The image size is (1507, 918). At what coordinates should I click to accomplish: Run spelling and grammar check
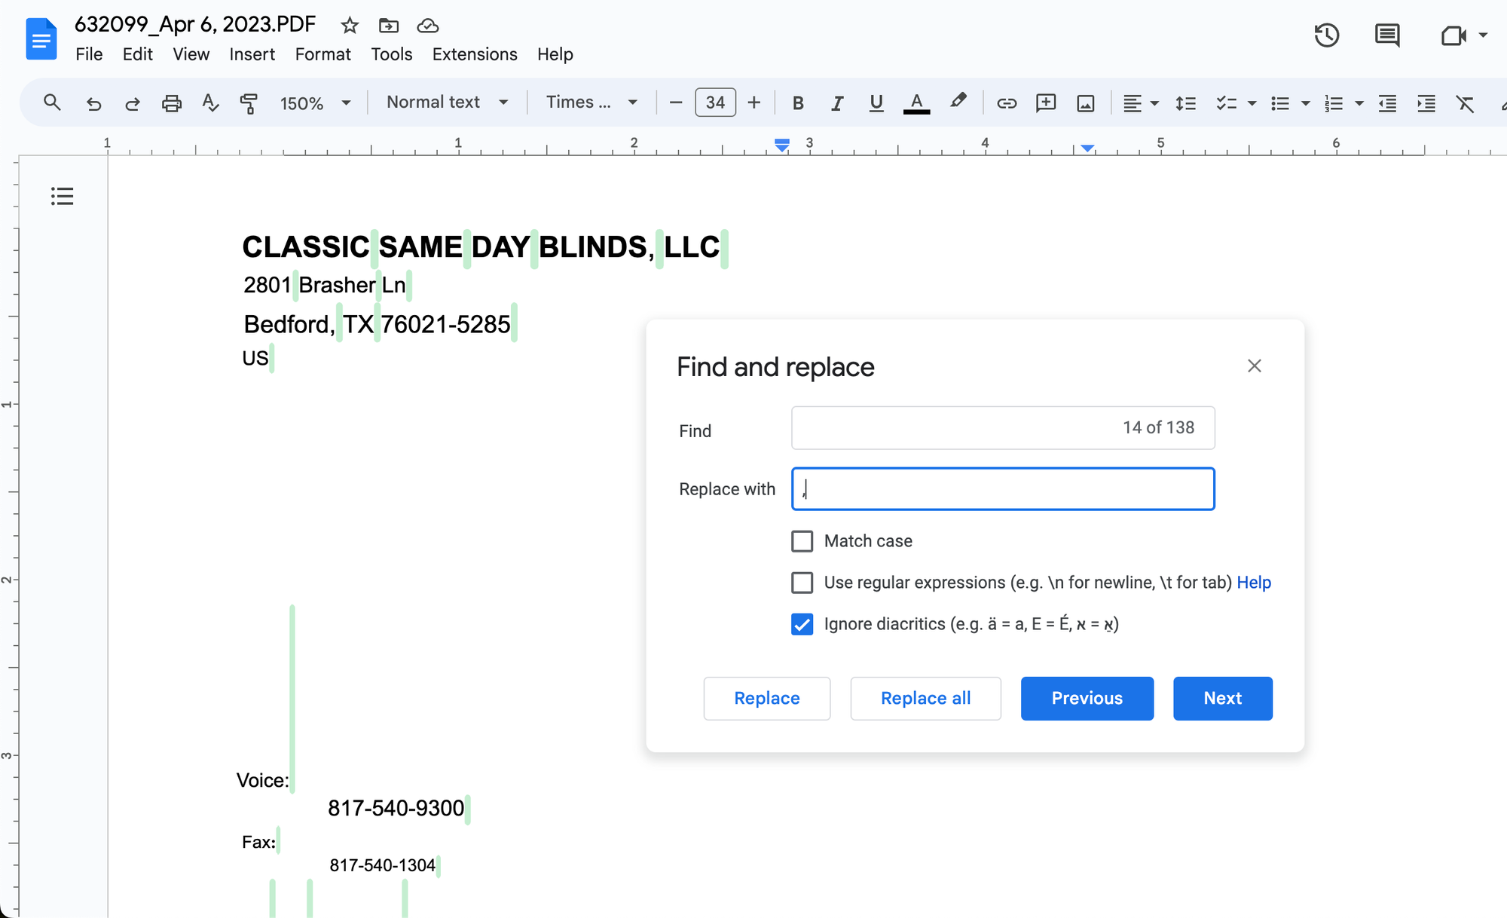210,103
